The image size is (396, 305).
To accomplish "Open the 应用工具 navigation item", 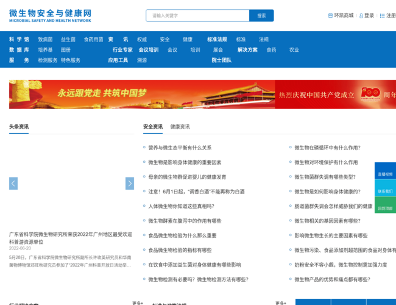I will point(118,60).
